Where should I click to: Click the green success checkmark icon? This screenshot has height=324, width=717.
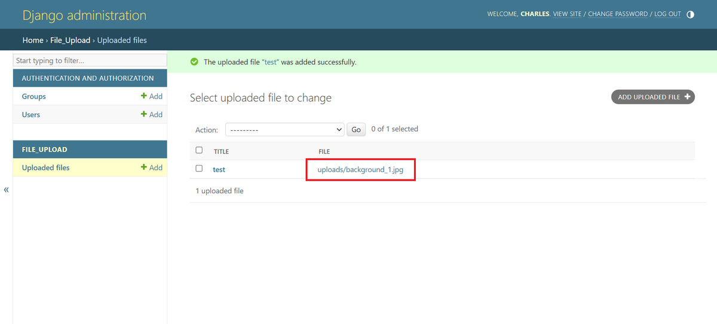194,62
